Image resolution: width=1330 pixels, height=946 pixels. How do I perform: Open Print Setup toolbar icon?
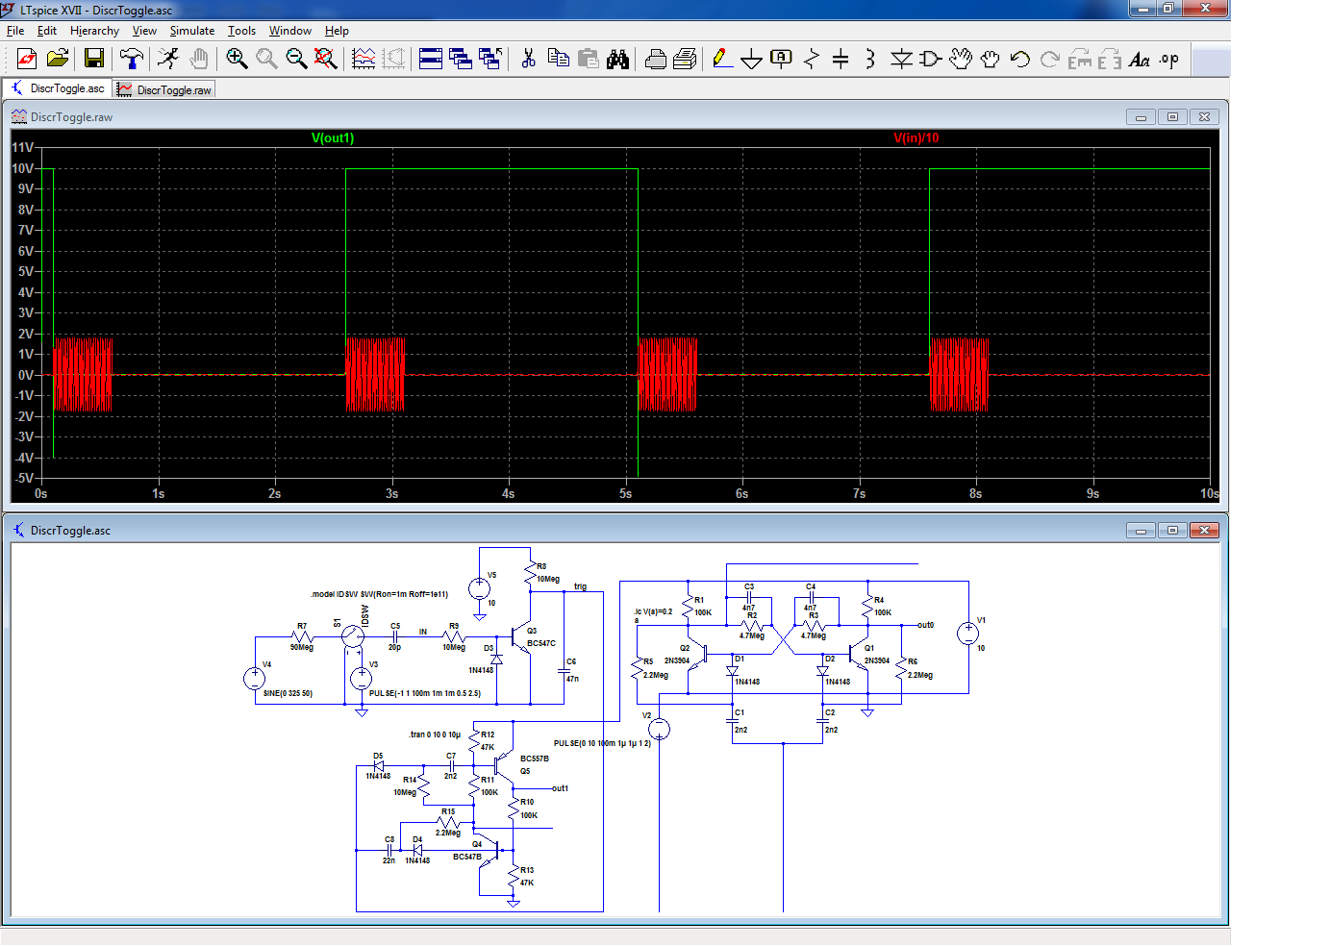(x=685, y=59)
